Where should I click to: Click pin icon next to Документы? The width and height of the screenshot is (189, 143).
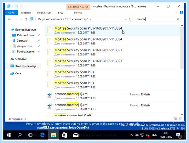tap(39, 46)
